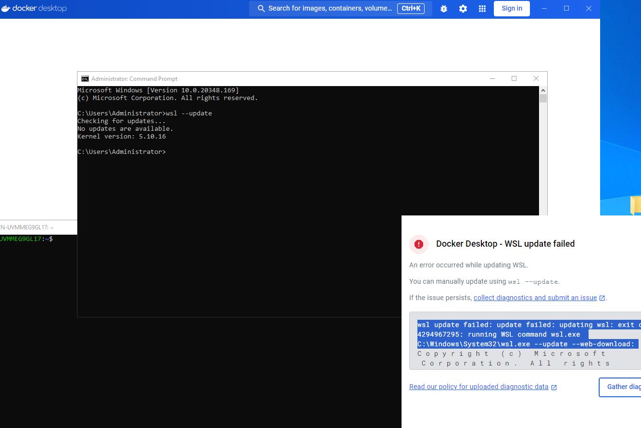Click the red error icon in the WSL dialog
The image size is (641, 428).
(x=418, y=244)
